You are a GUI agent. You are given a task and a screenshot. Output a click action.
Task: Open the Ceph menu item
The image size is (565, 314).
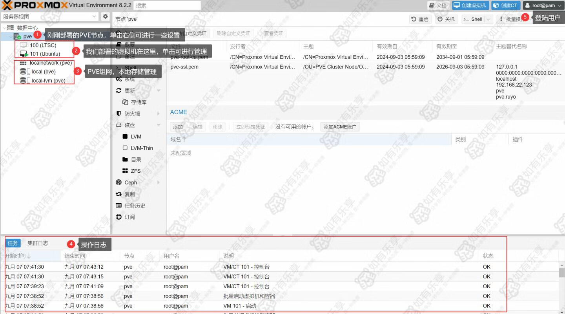[131, 182]
